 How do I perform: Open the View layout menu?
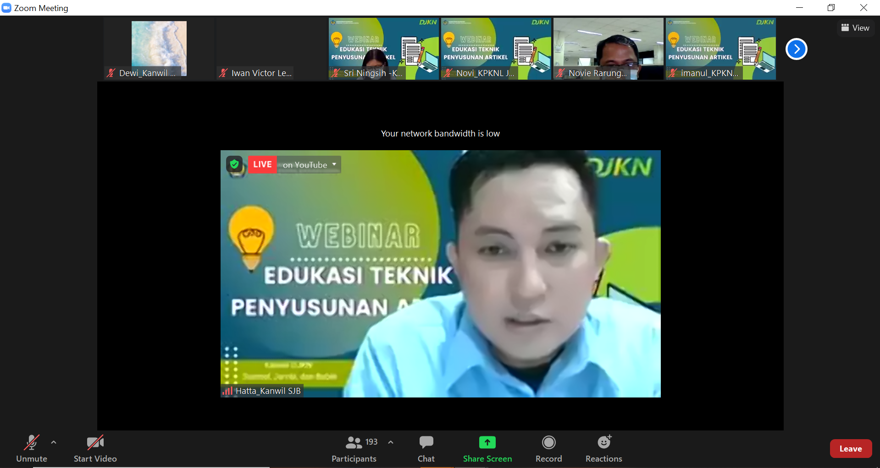[x=855, y=28]
